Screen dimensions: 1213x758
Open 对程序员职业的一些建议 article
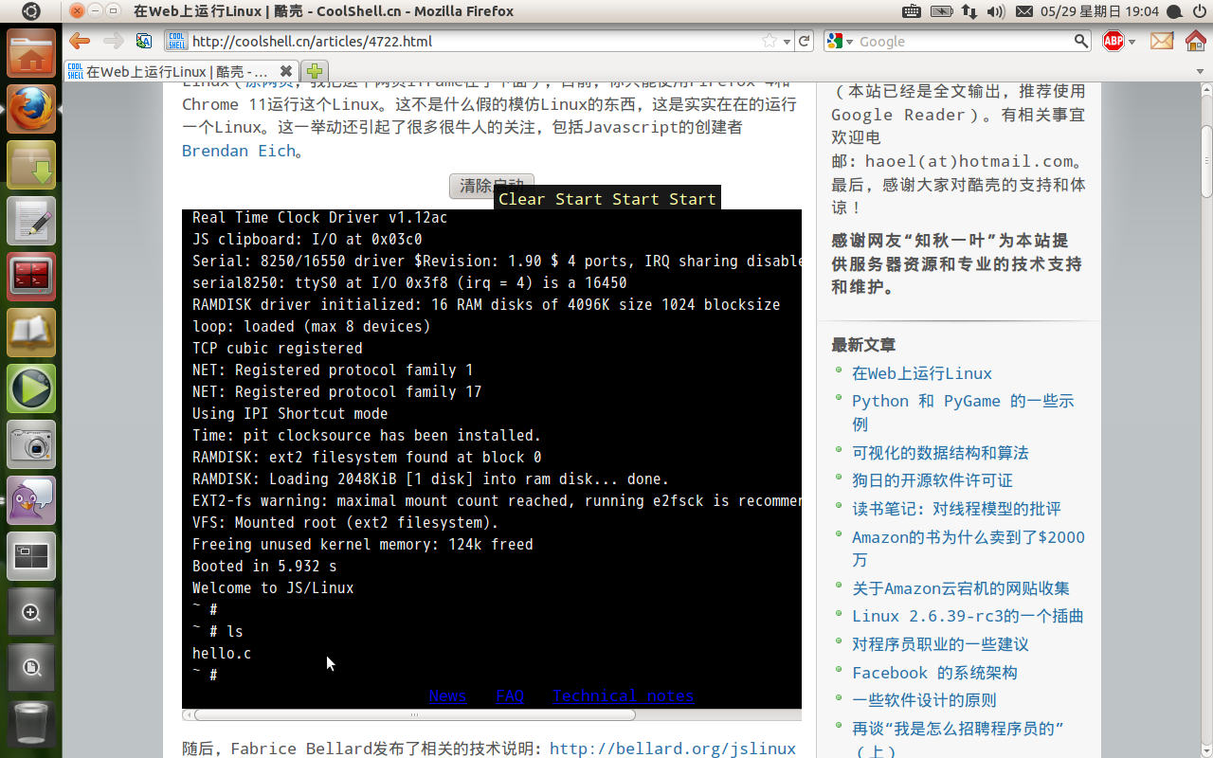[940, 644]
